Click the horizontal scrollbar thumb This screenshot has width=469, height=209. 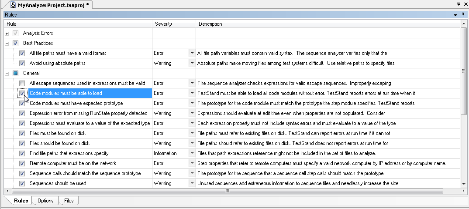pyautogui.click(x=227, y=191)
